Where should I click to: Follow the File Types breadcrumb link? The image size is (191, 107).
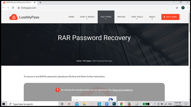tap(87, 61)
